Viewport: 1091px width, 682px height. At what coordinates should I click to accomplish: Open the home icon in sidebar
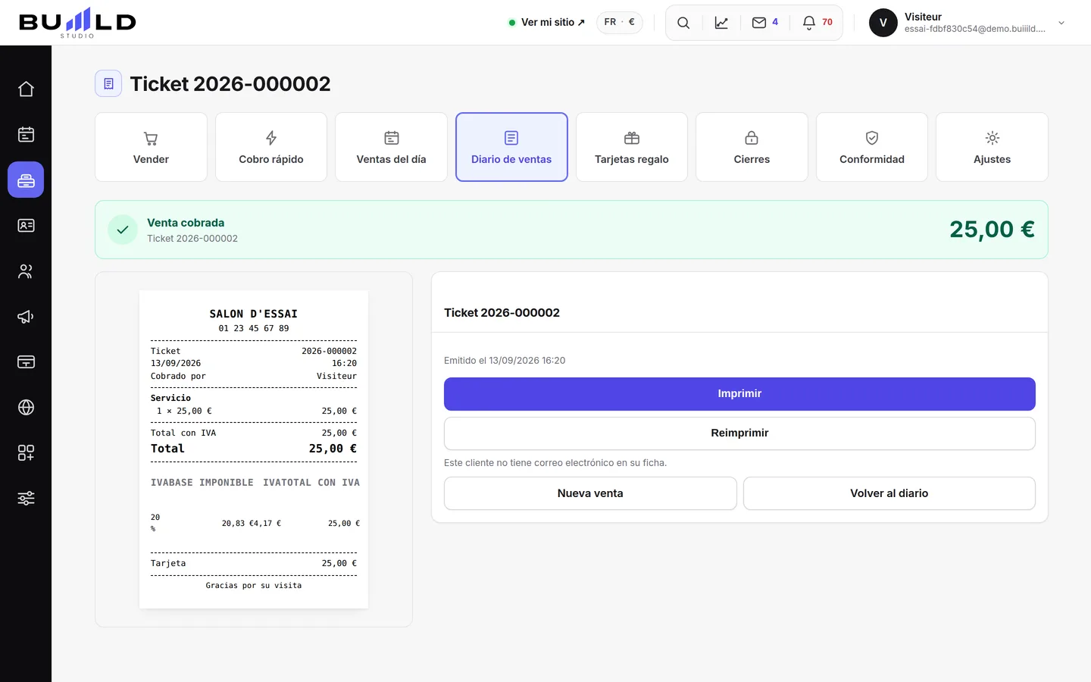tap(26, 89)
